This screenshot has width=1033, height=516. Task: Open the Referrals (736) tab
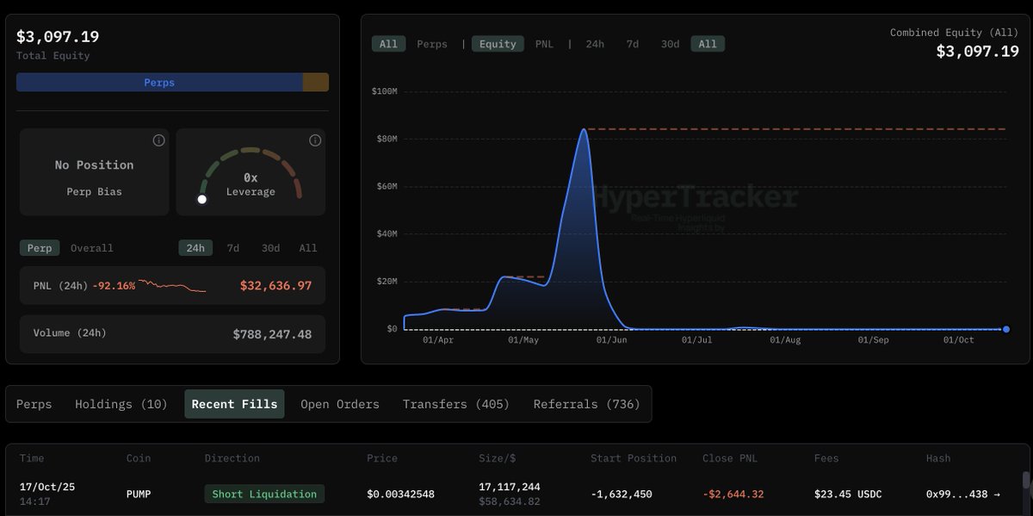pos(587,404)
